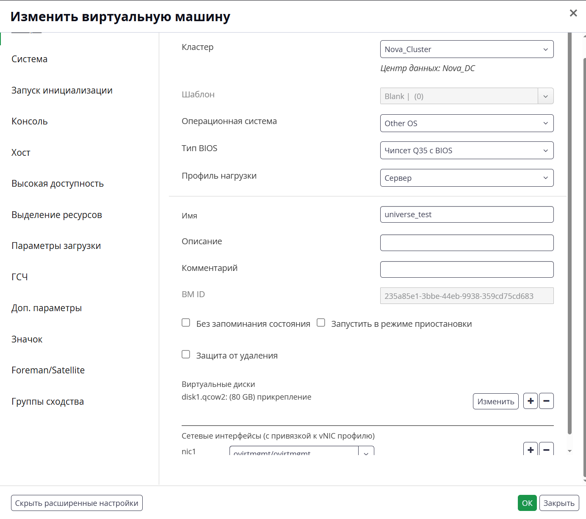Enable the stateless mode checkbox
This screenshot has width=586, height=519.
(x=186, y=323)
